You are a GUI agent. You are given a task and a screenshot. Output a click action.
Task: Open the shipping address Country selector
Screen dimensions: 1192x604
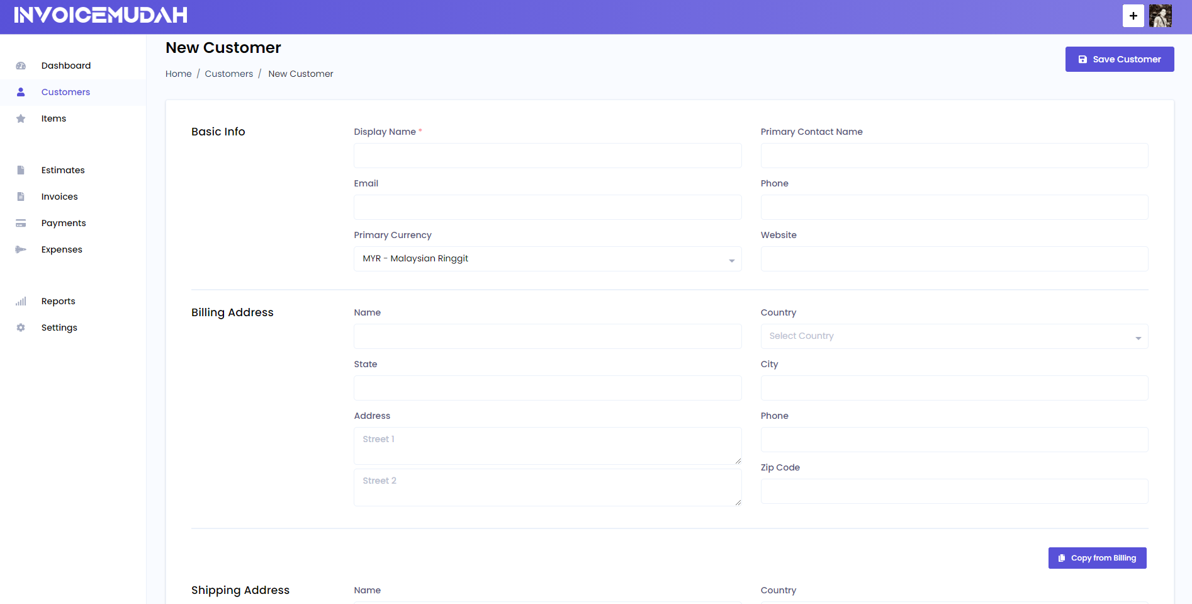point(954,602)
